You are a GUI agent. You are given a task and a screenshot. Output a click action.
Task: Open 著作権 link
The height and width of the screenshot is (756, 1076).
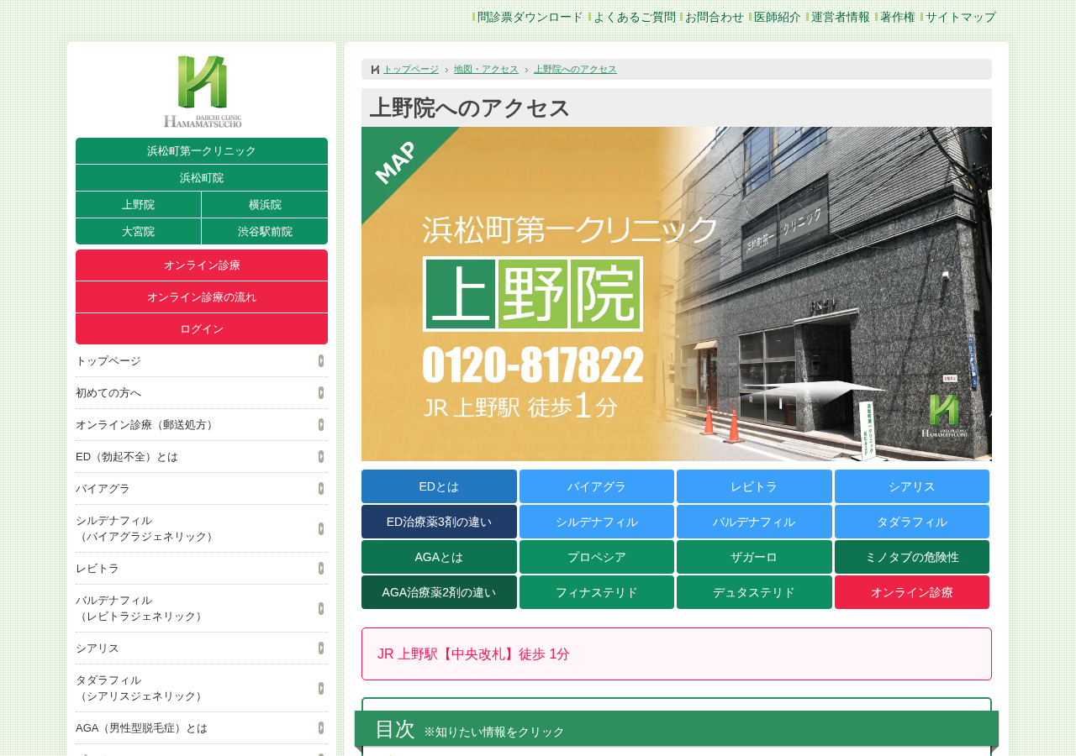point(897,17)
